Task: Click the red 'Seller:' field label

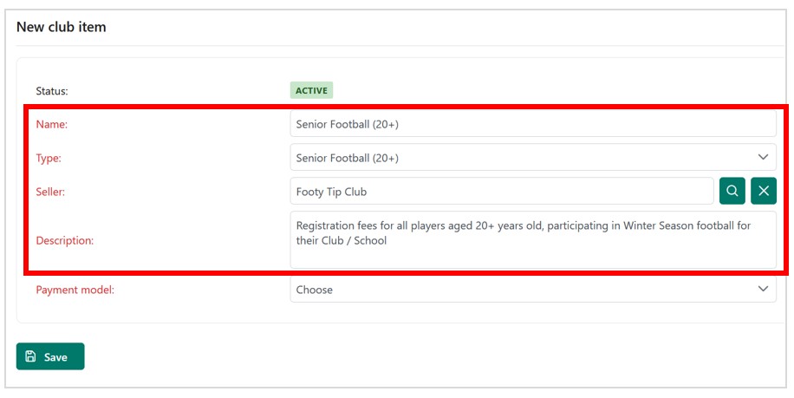Action: 50,192
